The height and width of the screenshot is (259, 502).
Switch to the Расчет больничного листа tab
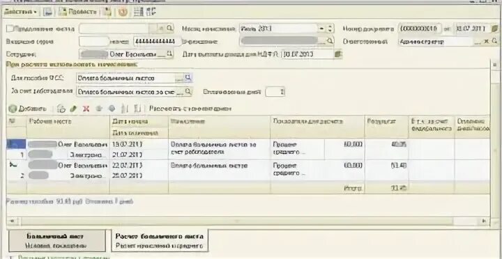[x=159, y=240]
